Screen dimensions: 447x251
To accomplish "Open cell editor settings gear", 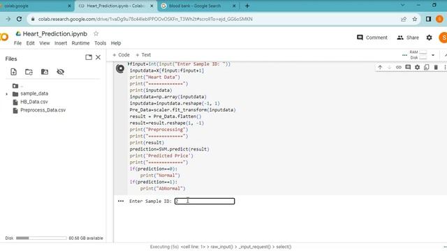I will coord(418,67).
